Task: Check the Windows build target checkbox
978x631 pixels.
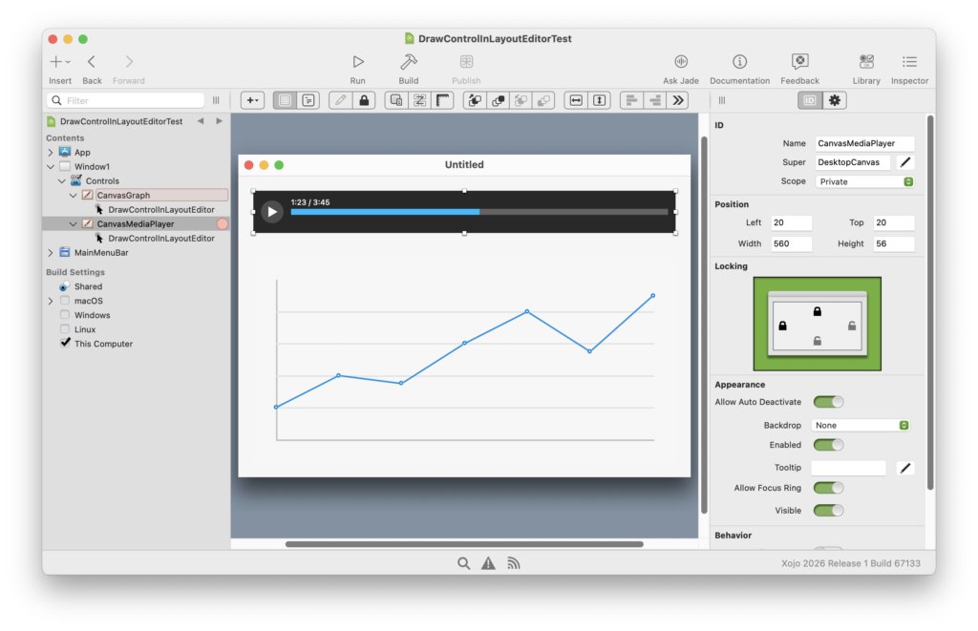Action: click(x=65, y=315)
